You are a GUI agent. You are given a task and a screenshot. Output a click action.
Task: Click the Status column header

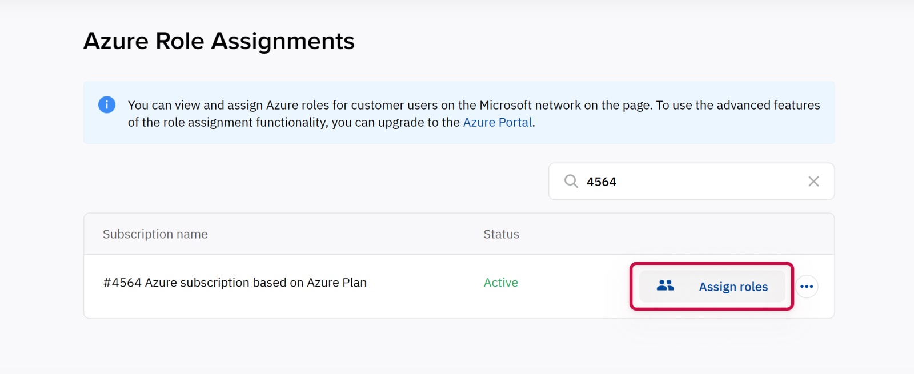(501, 234)
